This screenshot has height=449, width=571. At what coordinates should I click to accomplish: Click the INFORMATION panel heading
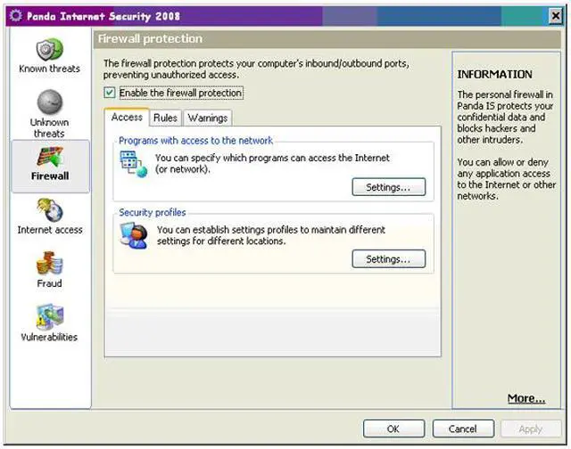pyautogui.click(x=494, y=75)
